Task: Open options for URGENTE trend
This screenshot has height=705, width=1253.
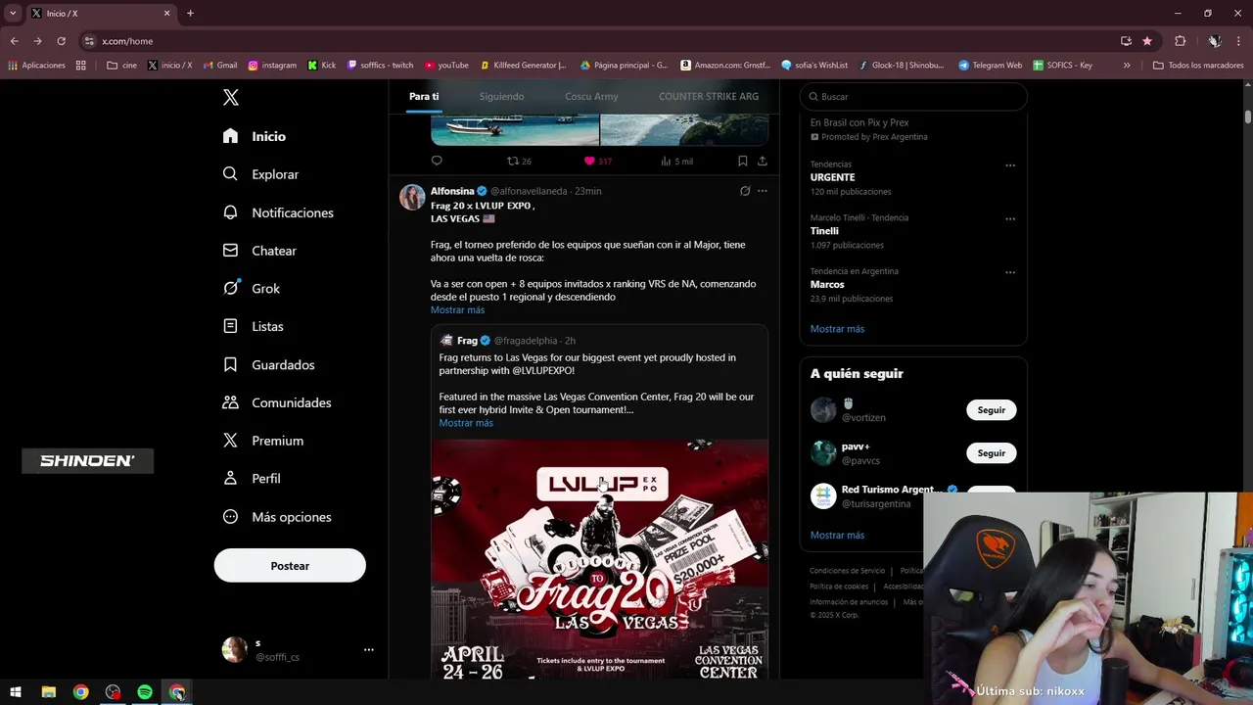Action: tap(1010, 165)
